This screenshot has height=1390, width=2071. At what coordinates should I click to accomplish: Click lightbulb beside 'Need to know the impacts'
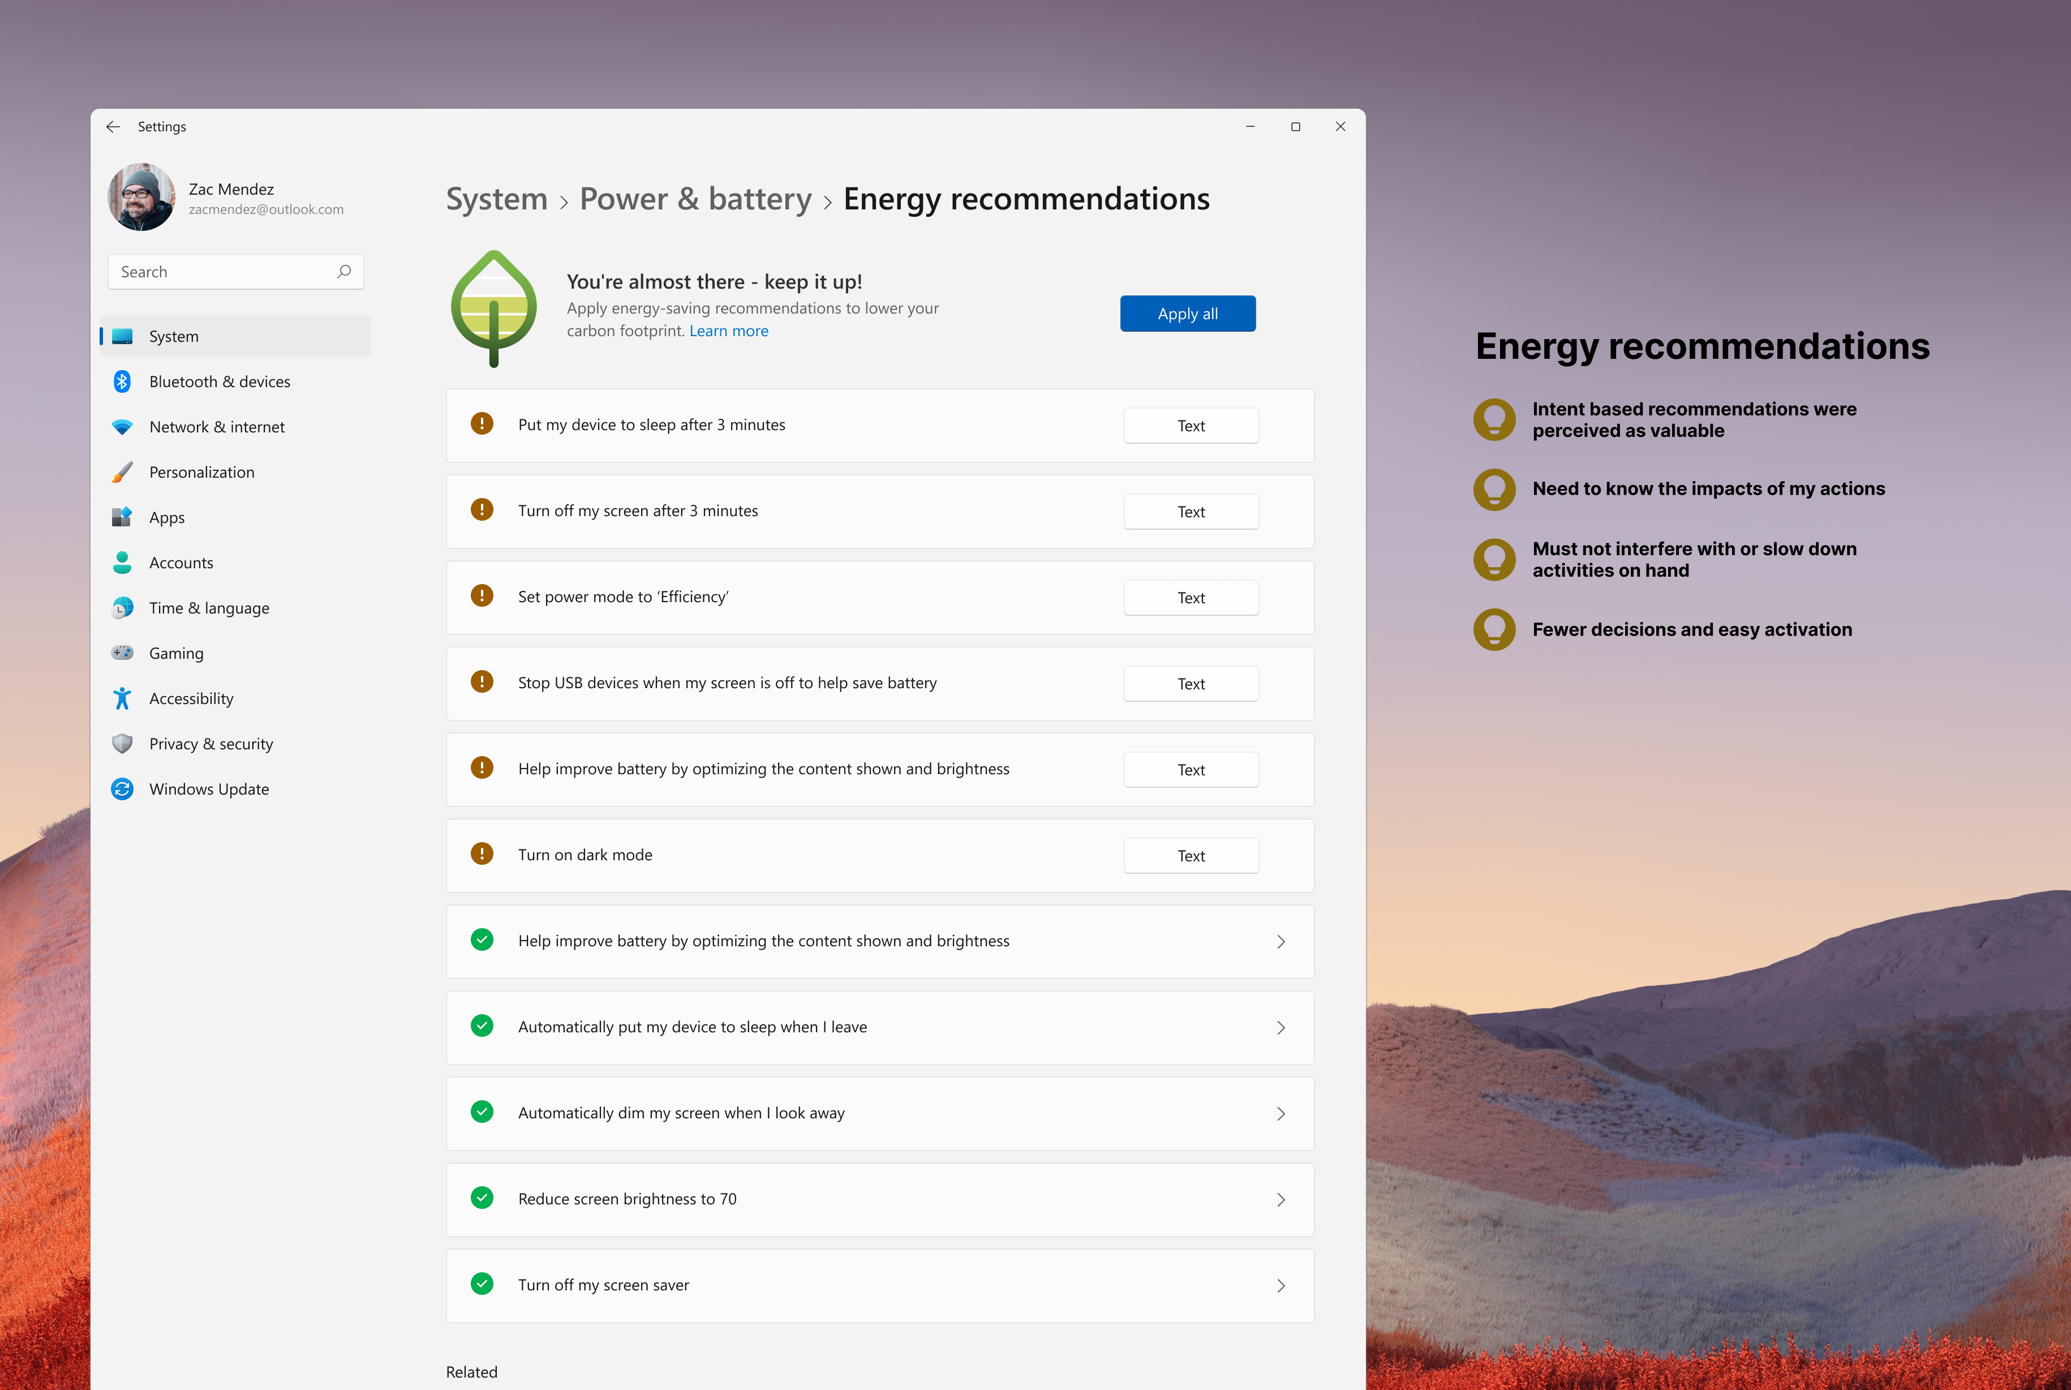(1494, 490)
